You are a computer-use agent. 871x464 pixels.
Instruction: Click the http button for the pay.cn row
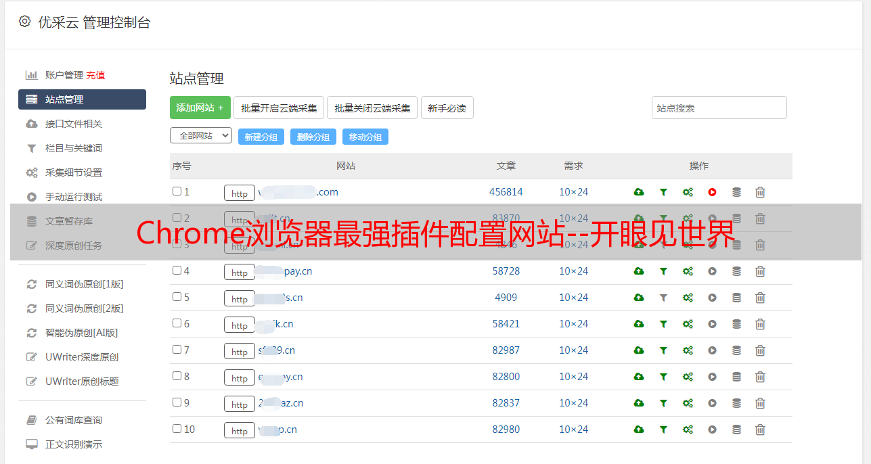coord(240,273)
